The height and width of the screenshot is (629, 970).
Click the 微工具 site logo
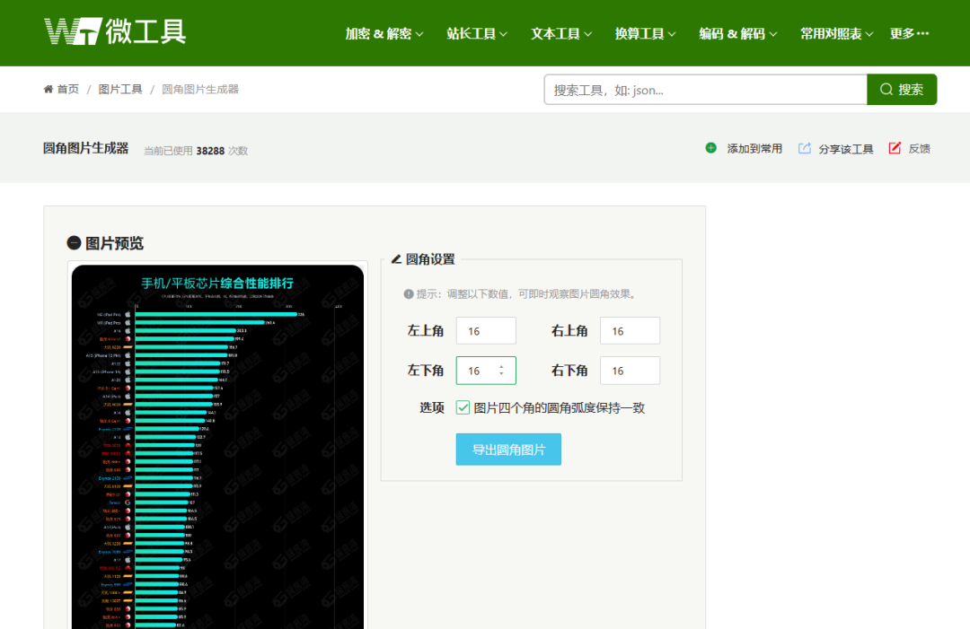115,31
